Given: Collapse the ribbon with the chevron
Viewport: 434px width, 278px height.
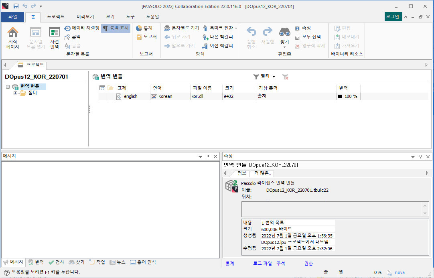Looking at the screenshot, I should [406, 17].
